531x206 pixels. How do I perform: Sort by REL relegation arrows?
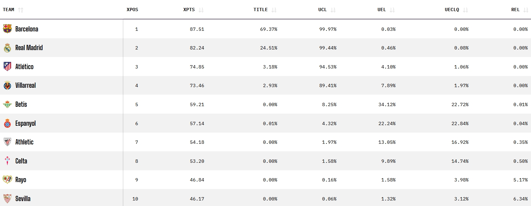click(x=525, y=10)
